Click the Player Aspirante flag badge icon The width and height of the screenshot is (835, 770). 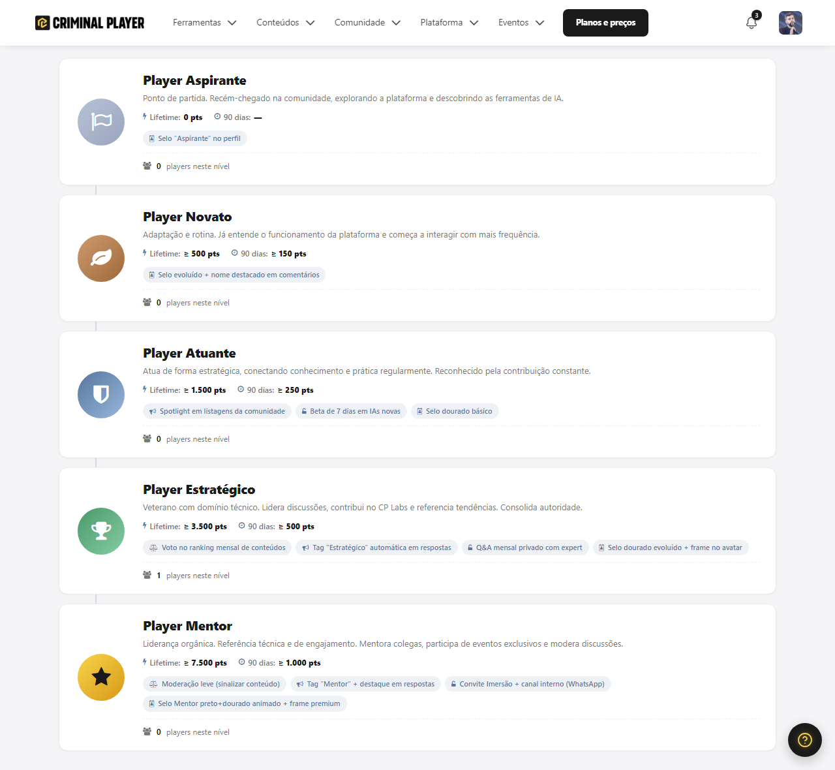tap(101, 122)
